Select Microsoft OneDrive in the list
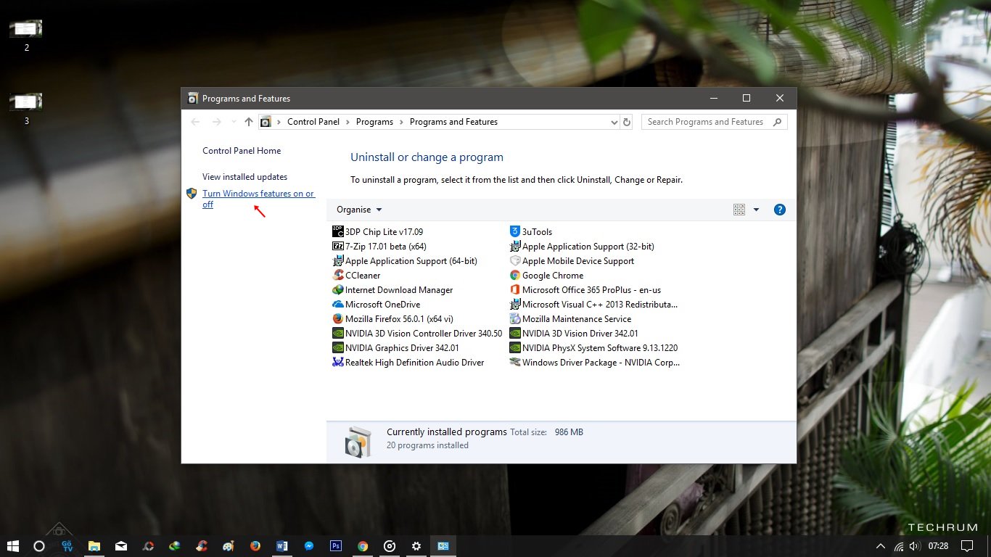The height and width of the screenshot is (557, 991). (376, 305)
